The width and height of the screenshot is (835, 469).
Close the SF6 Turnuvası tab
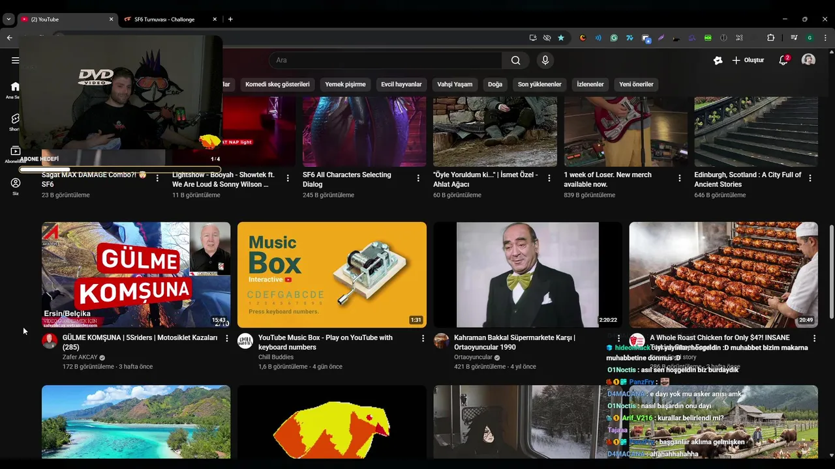[213, 19]
